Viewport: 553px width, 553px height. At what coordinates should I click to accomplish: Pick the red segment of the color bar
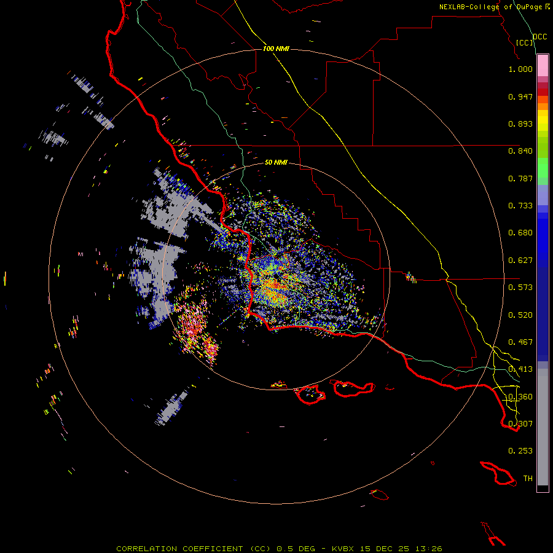(543, 92)
